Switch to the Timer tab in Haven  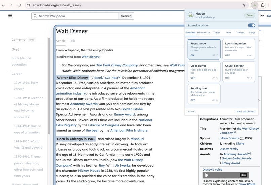[217, 33]
